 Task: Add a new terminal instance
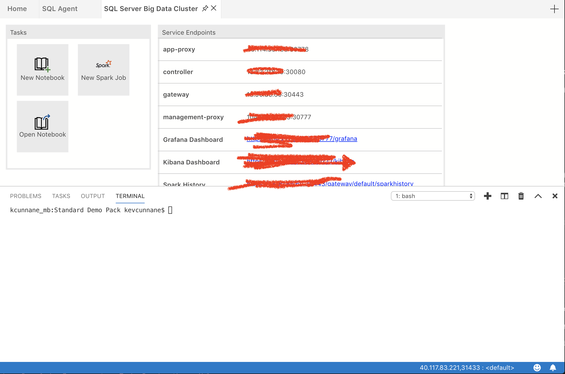[x=488, y=196]
